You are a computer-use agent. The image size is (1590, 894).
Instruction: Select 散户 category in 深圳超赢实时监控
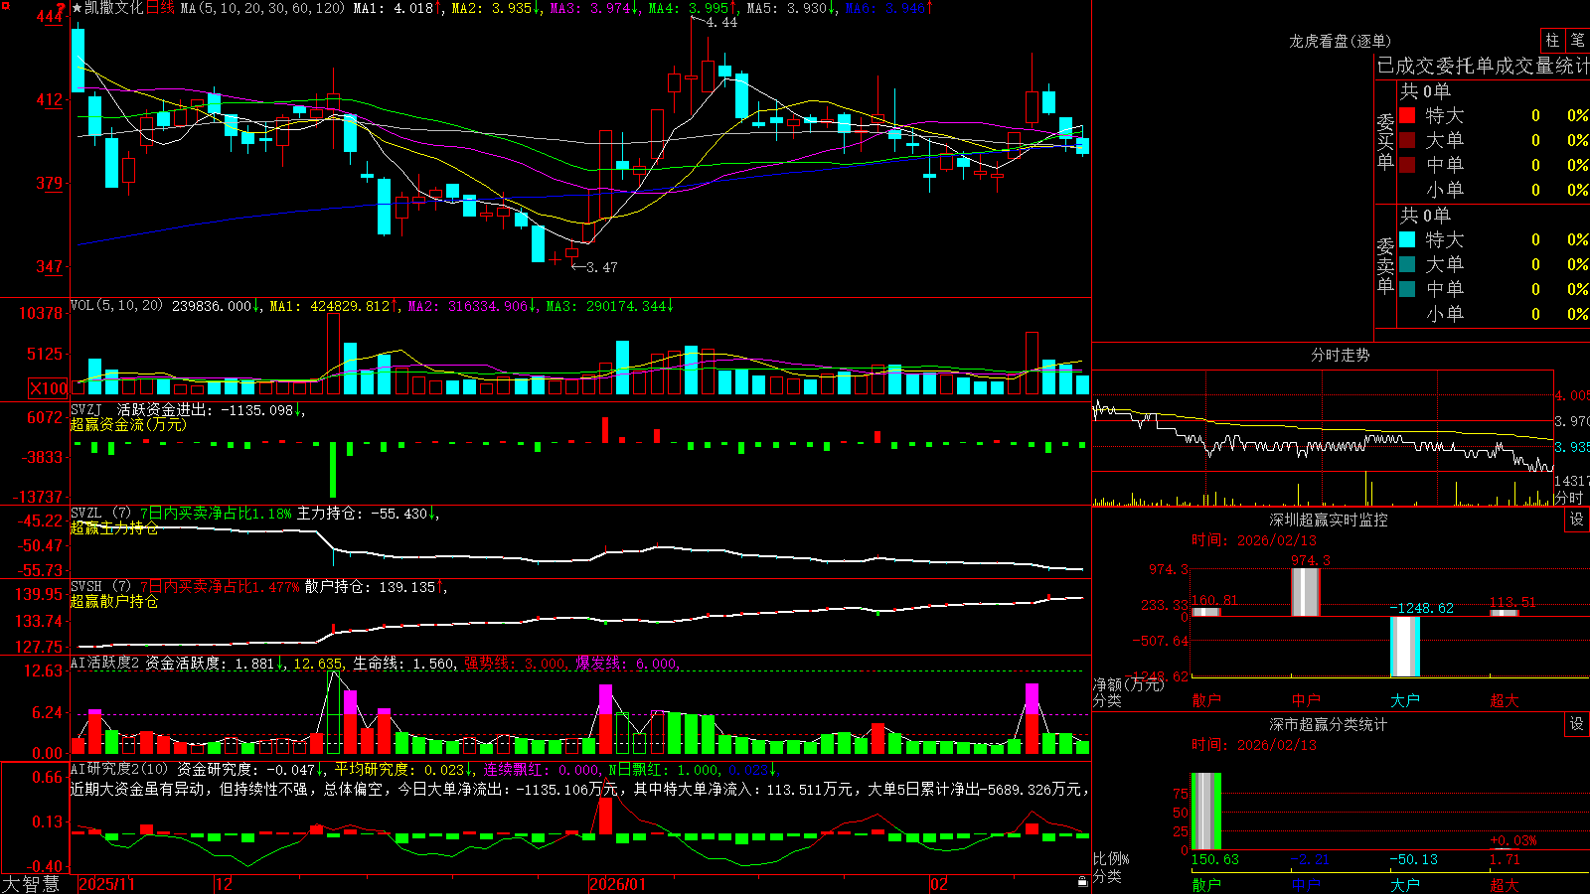(1206, 700)
